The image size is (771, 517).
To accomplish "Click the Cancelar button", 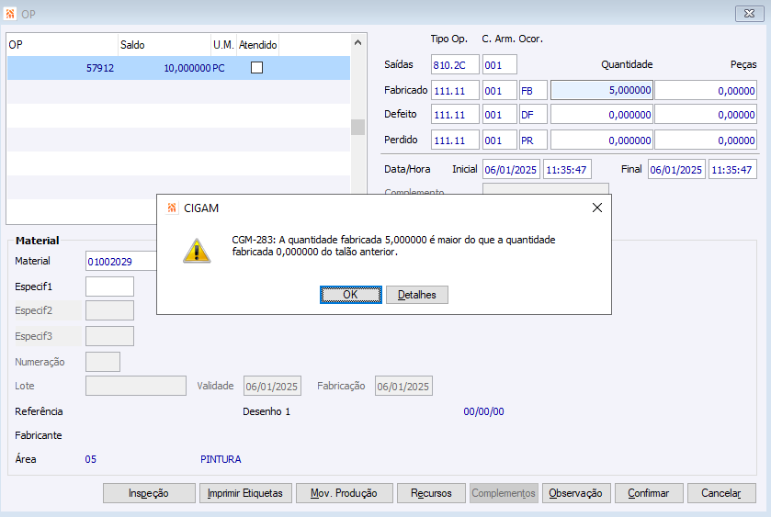I will tap(721, 493).
